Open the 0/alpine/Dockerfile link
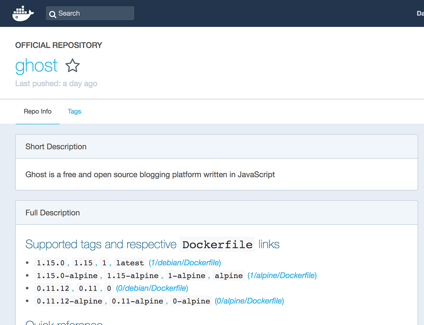This screenshot has width=424, height=325. (249, 301)
